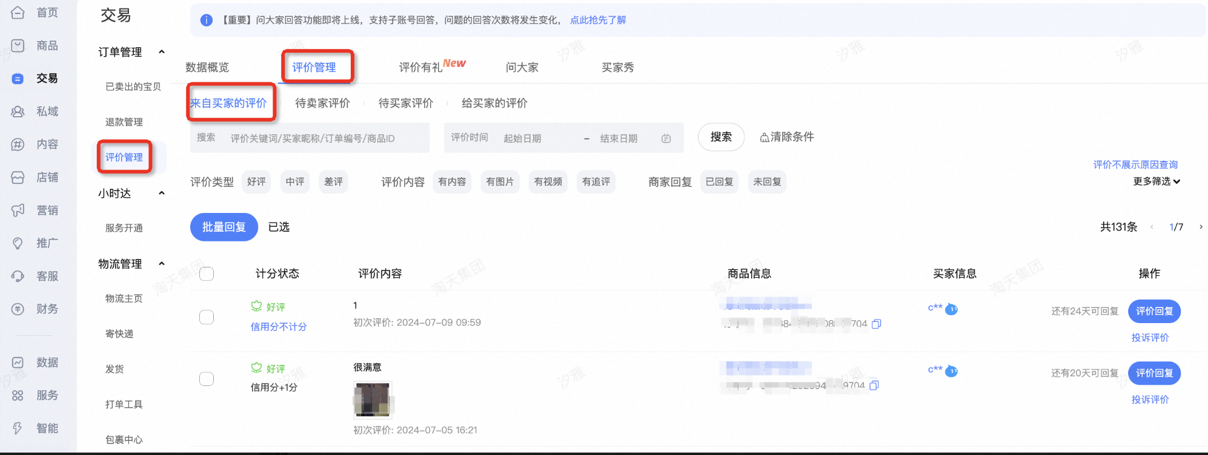Select 给买家的评价 sub-tab
The height and width of the screenshot is (455, 1208).
[x=494, y=103]
